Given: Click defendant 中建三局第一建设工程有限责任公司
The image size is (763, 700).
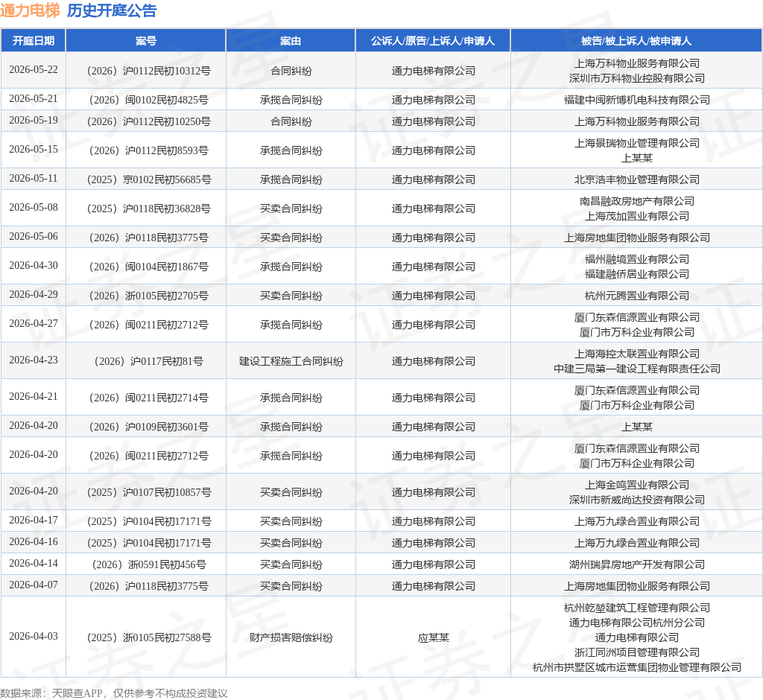Looking at the screenshot, I should coord(636,369).
